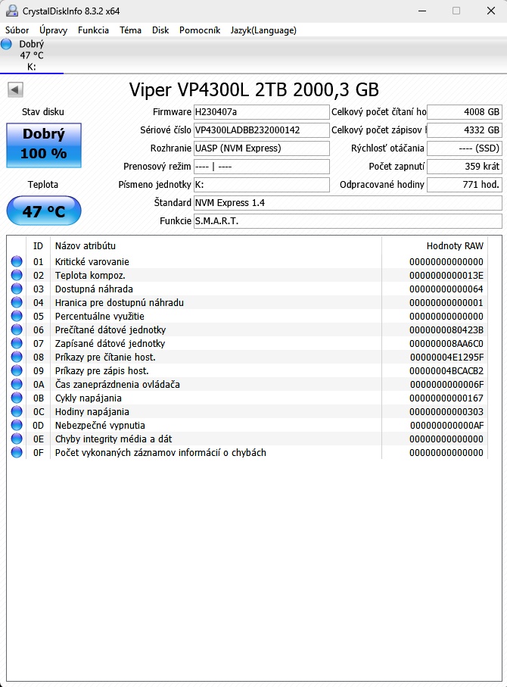Click status icon for Príkazy pre čítanie host.

pyautogui.click(x=17, y=357)
